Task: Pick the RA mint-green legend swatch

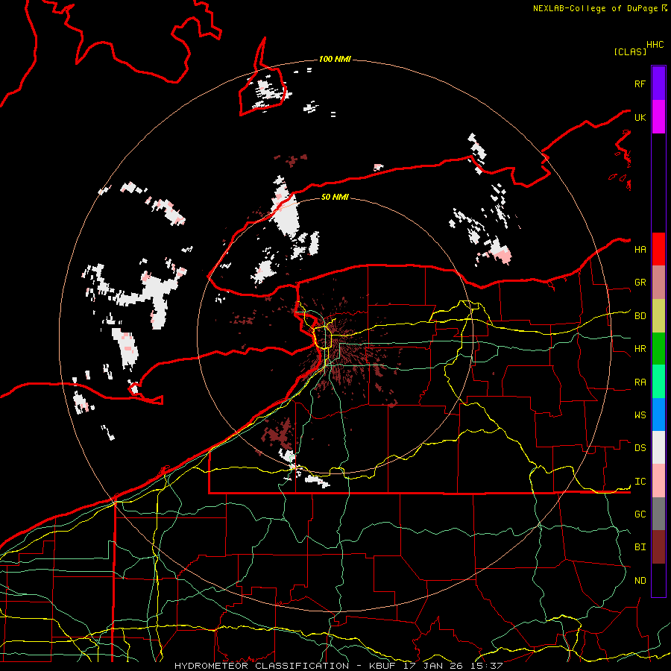Action: tap(658, 382)
